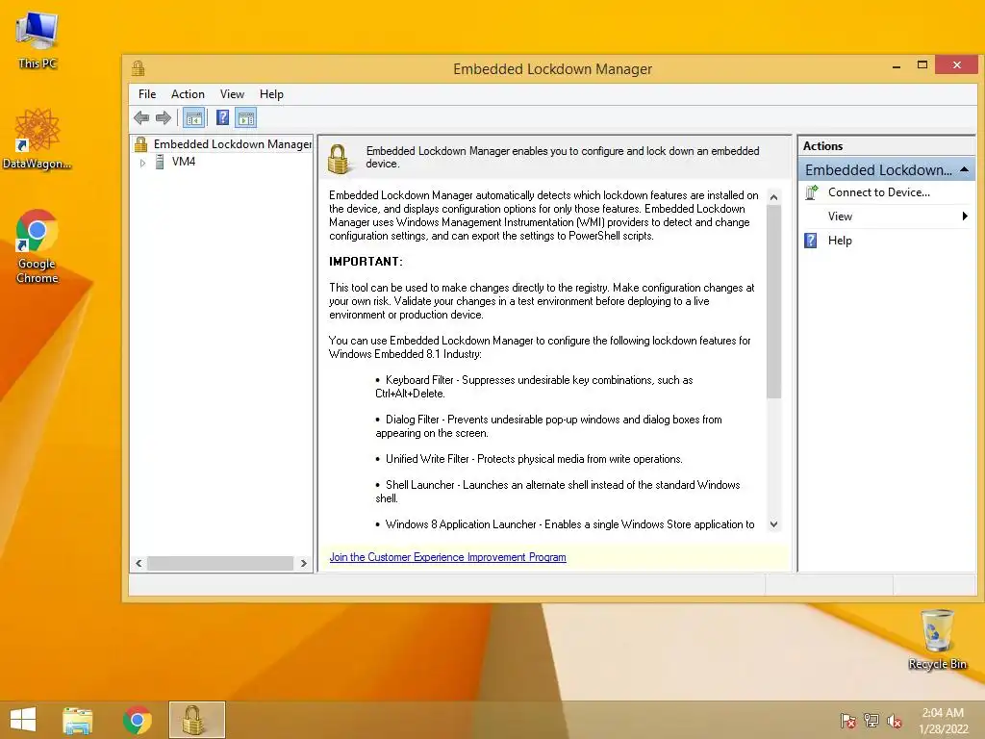Maximize the Embedded Lockdown Manager window
This screenshot has height=739, width=985.
pyautogui.click(x=922, y=64)
